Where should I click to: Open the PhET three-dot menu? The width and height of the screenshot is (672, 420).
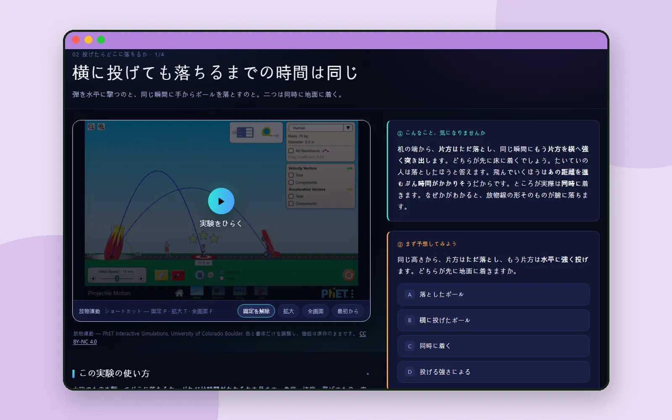point(352,294)
